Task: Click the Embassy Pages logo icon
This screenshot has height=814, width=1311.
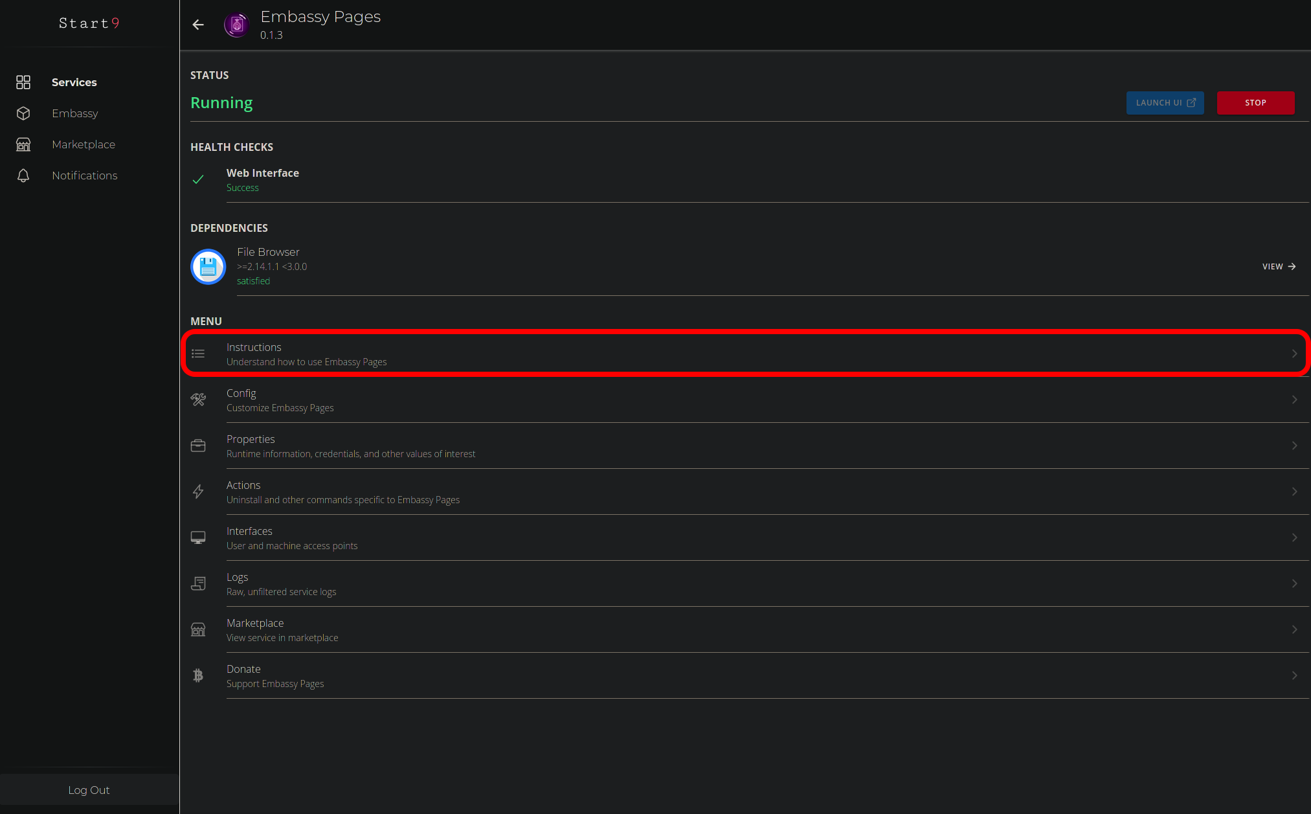Action: pyautogui.click(x=237, y=25)
